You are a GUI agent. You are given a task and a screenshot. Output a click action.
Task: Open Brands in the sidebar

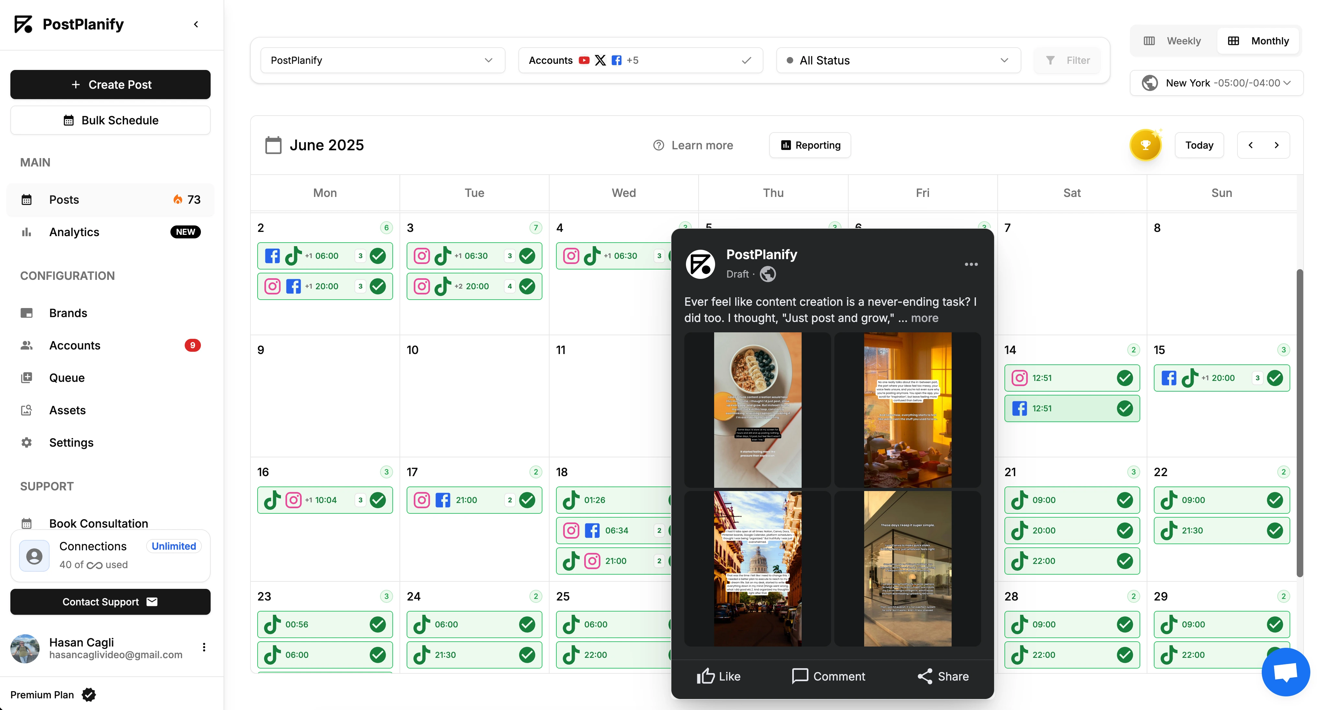coord(110,313)
